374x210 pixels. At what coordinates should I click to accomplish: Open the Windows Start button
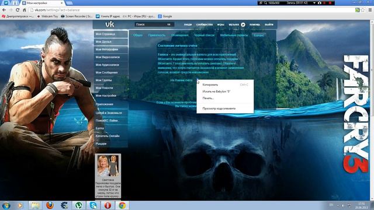pos(6,205)
